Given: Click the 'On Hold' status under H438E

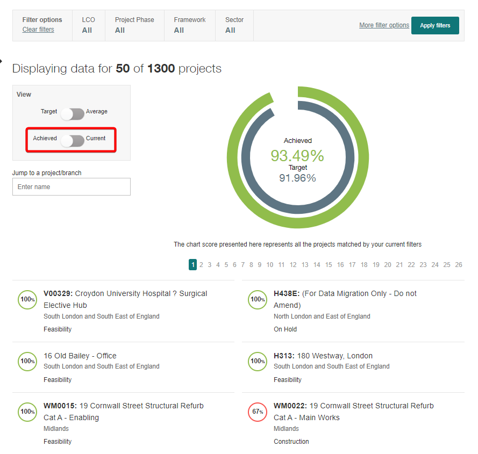Looking at the screenshot, I should [x=285, y=329].
